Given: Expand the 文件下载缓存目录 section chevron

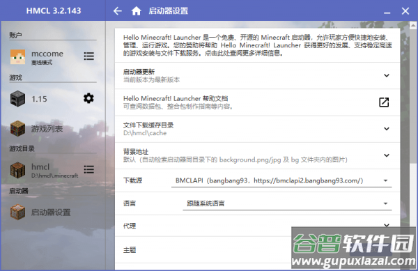Looking at the screenshot, I should tap(387, 129).
